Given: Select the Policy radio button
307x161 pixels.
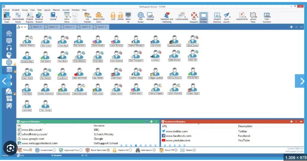Looking at the screenshot, I should point(31,150).
